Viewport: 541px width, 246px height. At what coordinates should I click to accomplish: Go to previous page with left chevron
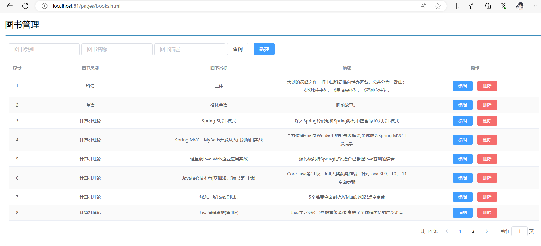point(447,231)
